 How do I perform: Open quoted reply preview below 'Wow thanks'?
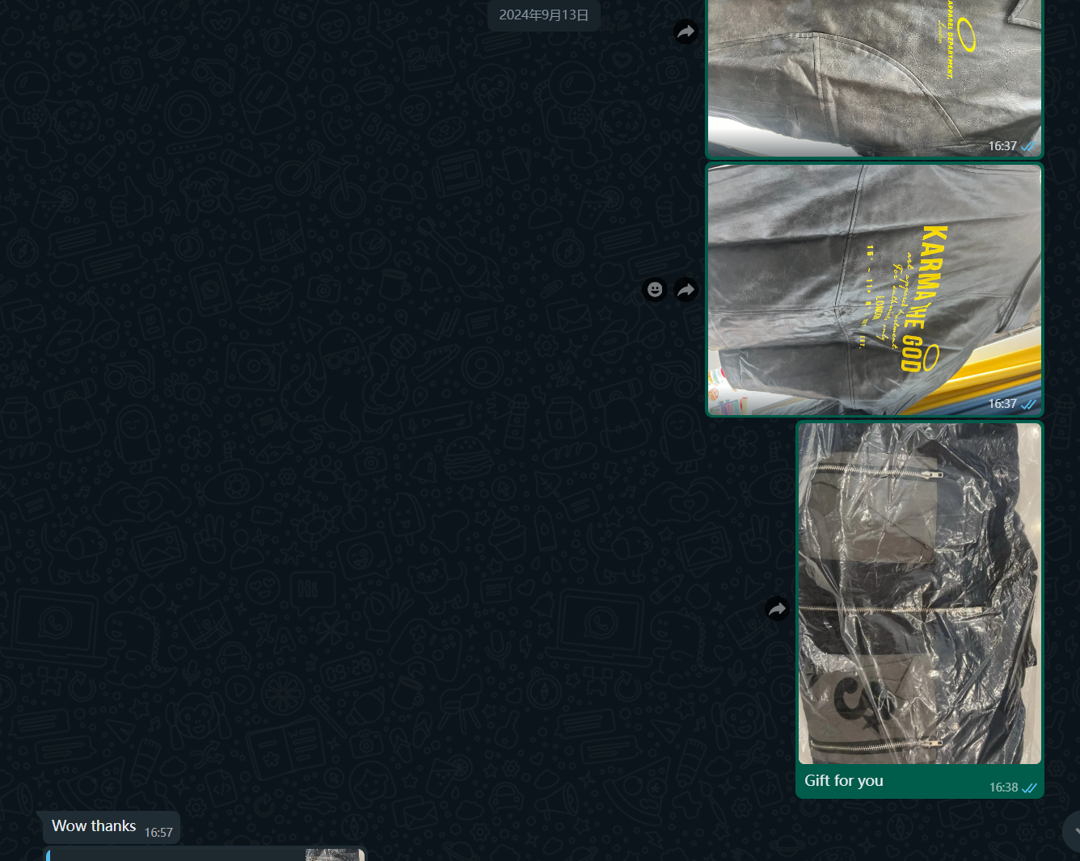click(205, 855)
